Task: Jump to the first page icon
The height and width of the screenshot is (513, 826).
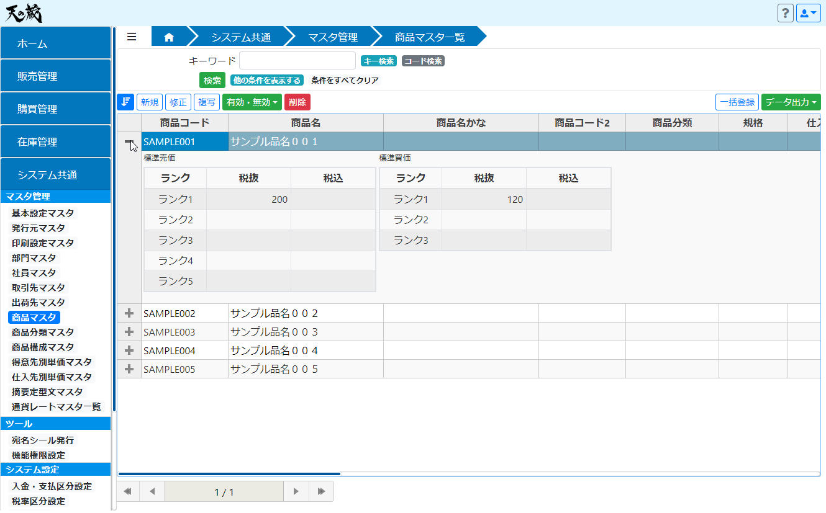Action: (x=128, y=491)
